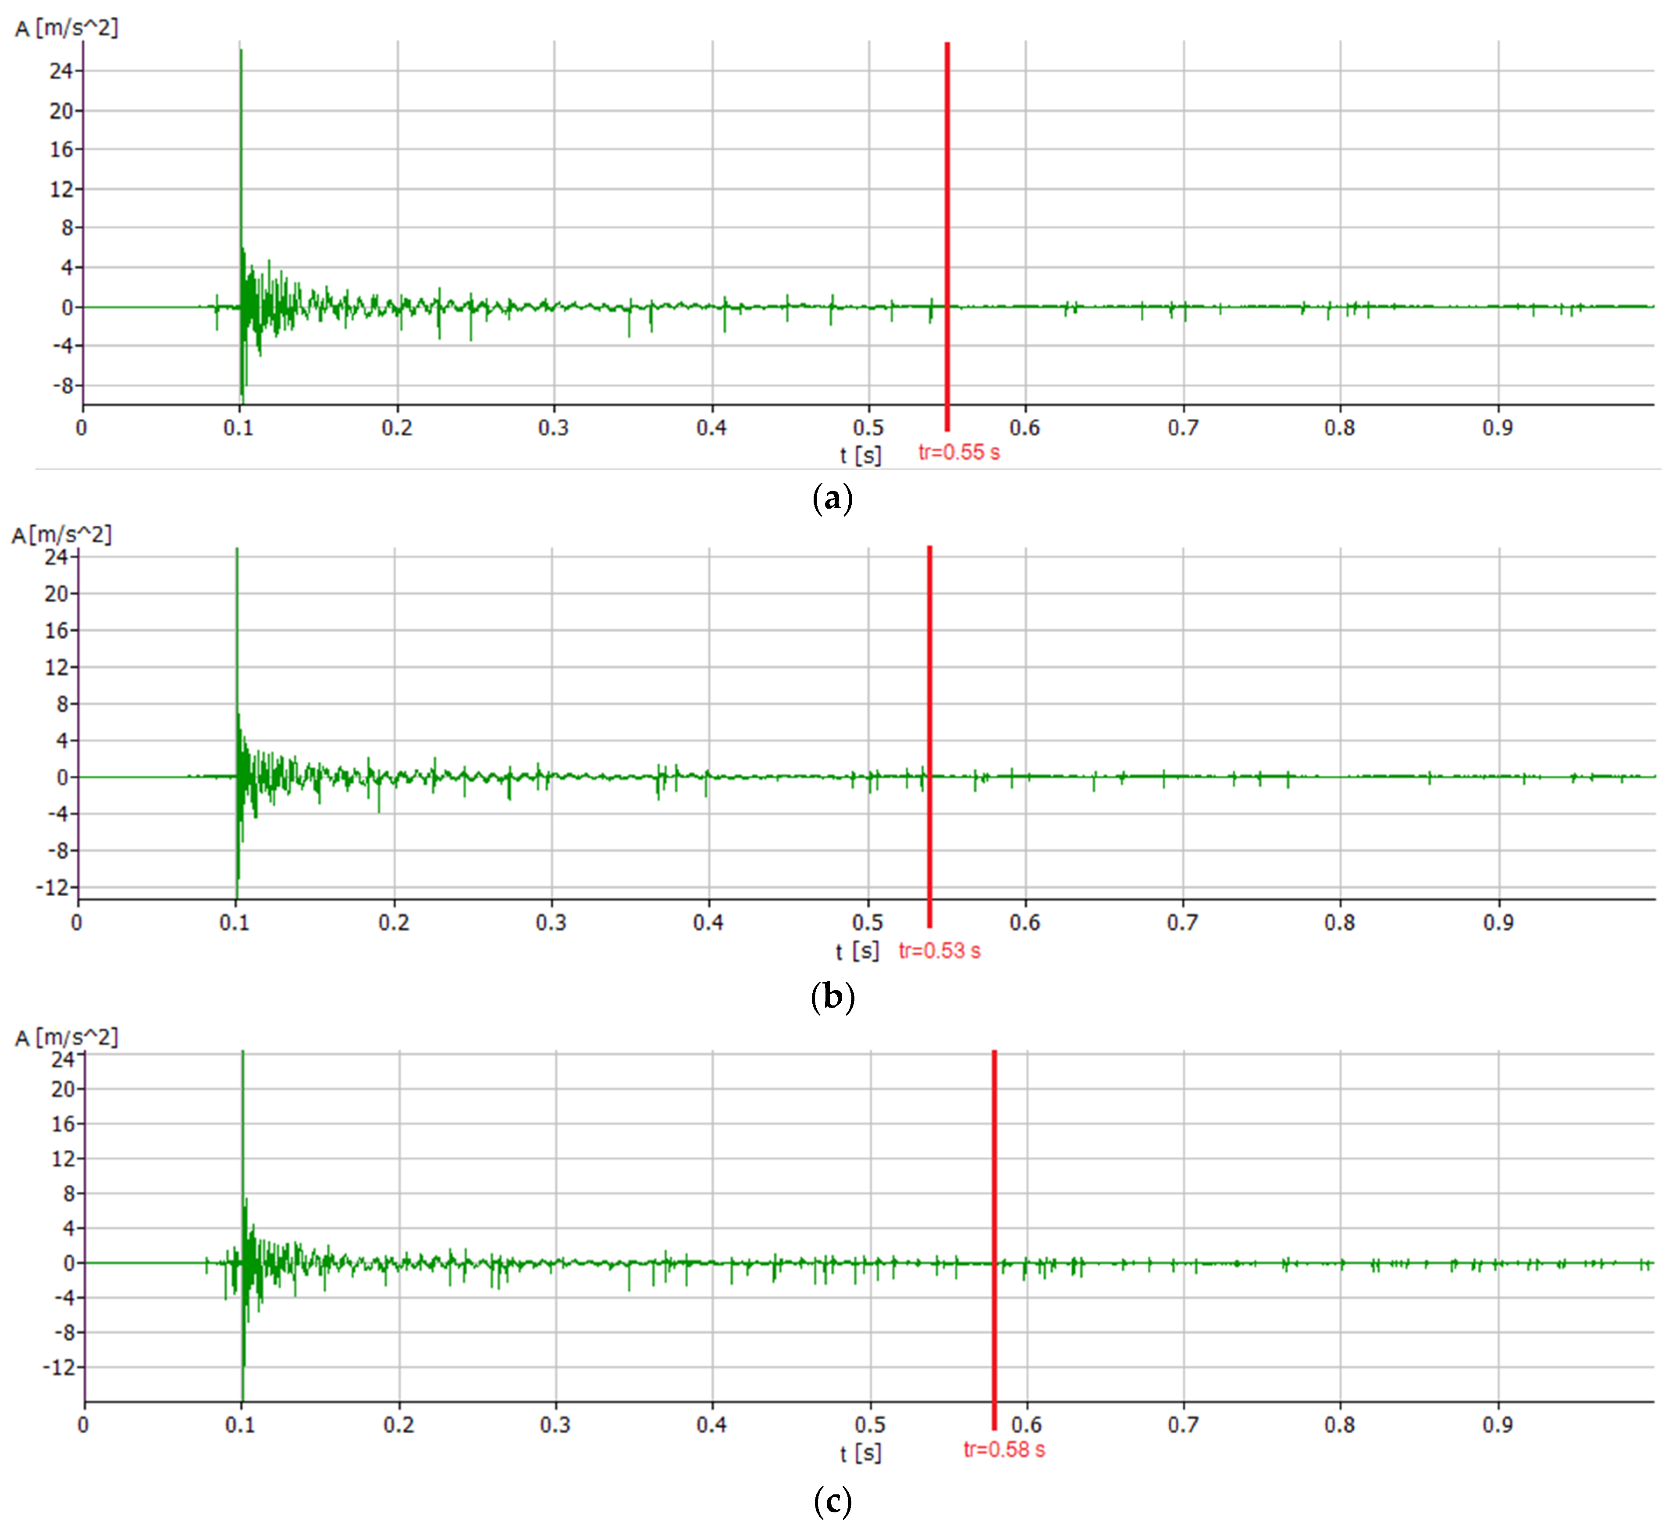Click the t [s] axis label of chart (b)
The width and height of the screenshot is (1672, 1529).
[857, 951]
